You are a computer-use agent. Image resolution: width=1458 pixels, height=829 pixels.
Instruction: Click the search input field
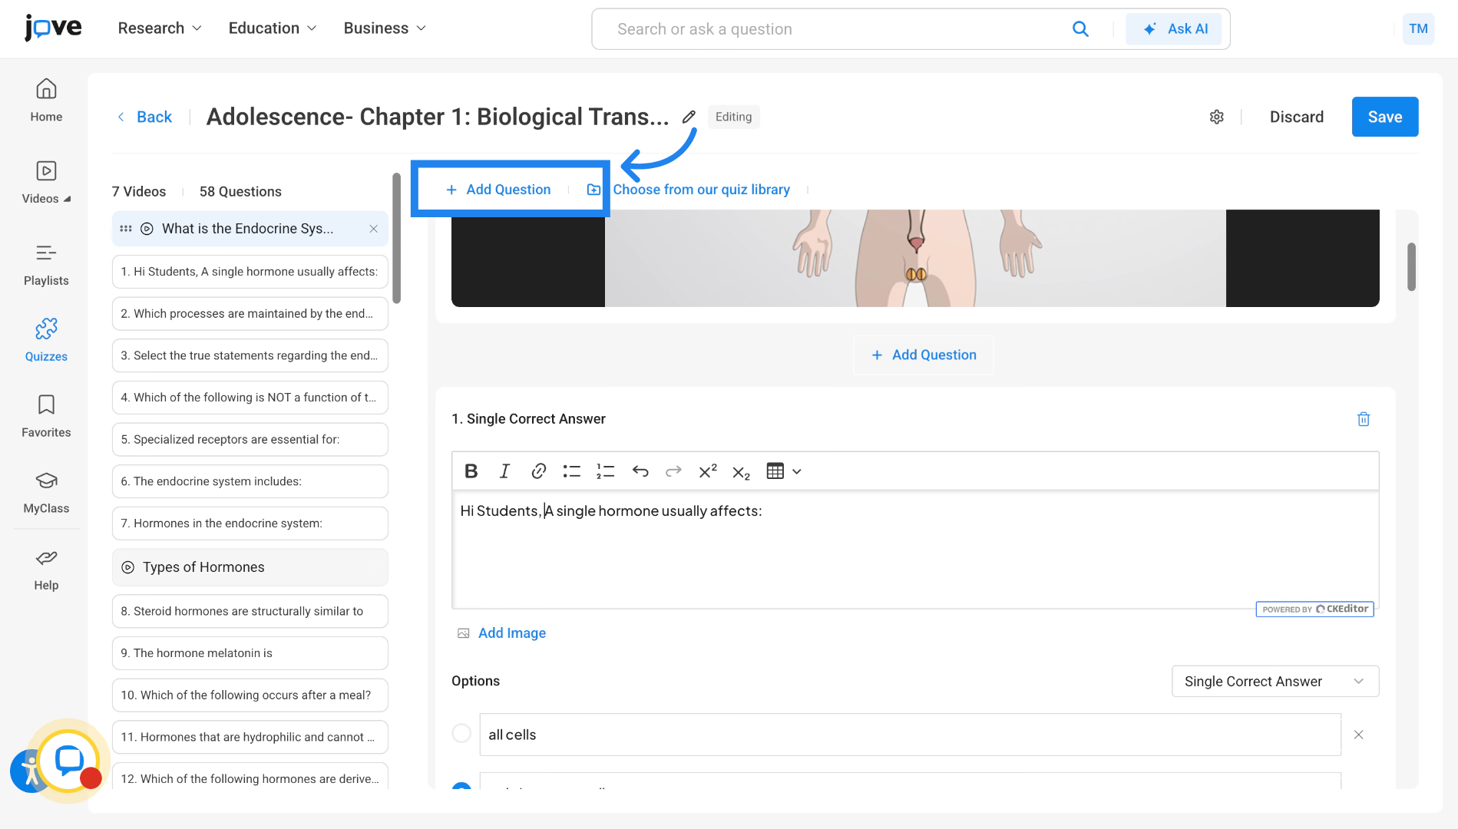(x=837, y=29)
